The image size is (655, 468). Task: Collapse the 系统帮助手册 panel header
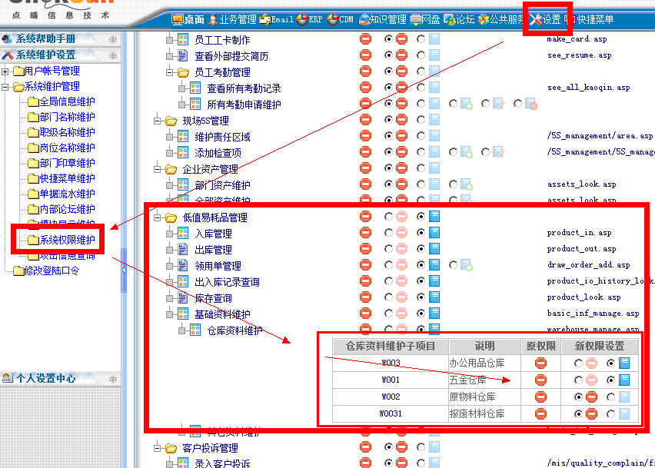pyautogui.click(x=113, y=38)
